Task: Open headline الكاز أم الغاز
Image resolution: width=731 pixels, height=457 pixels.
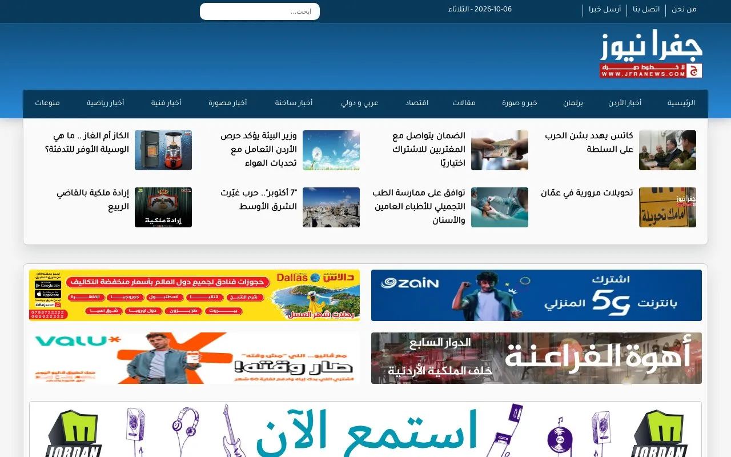Action: pos(87,143)
